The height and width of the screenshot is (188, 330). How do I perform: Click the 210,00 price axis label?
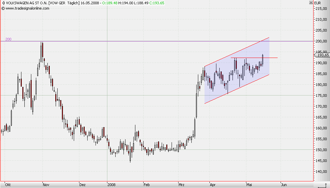(x=321, y=19)
